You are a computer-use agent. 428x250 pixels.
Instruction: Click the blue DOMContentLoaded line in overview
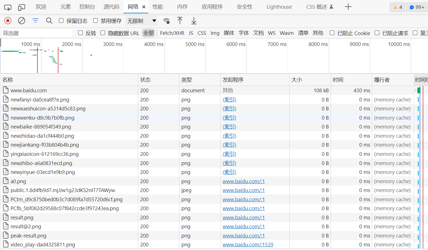tap(37, 60)
